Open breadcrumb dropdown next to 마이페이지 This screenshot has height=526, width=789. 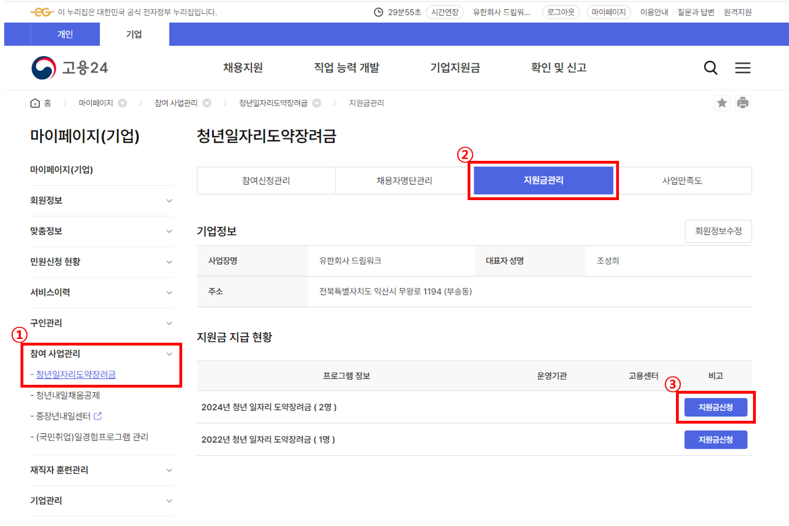pyautogui.click(x=122, y=103)
